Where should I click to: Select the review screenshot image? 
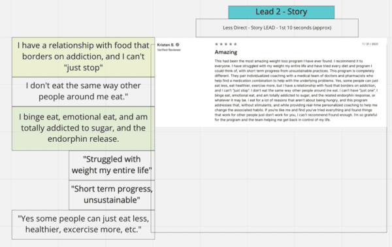click(271, 82)
